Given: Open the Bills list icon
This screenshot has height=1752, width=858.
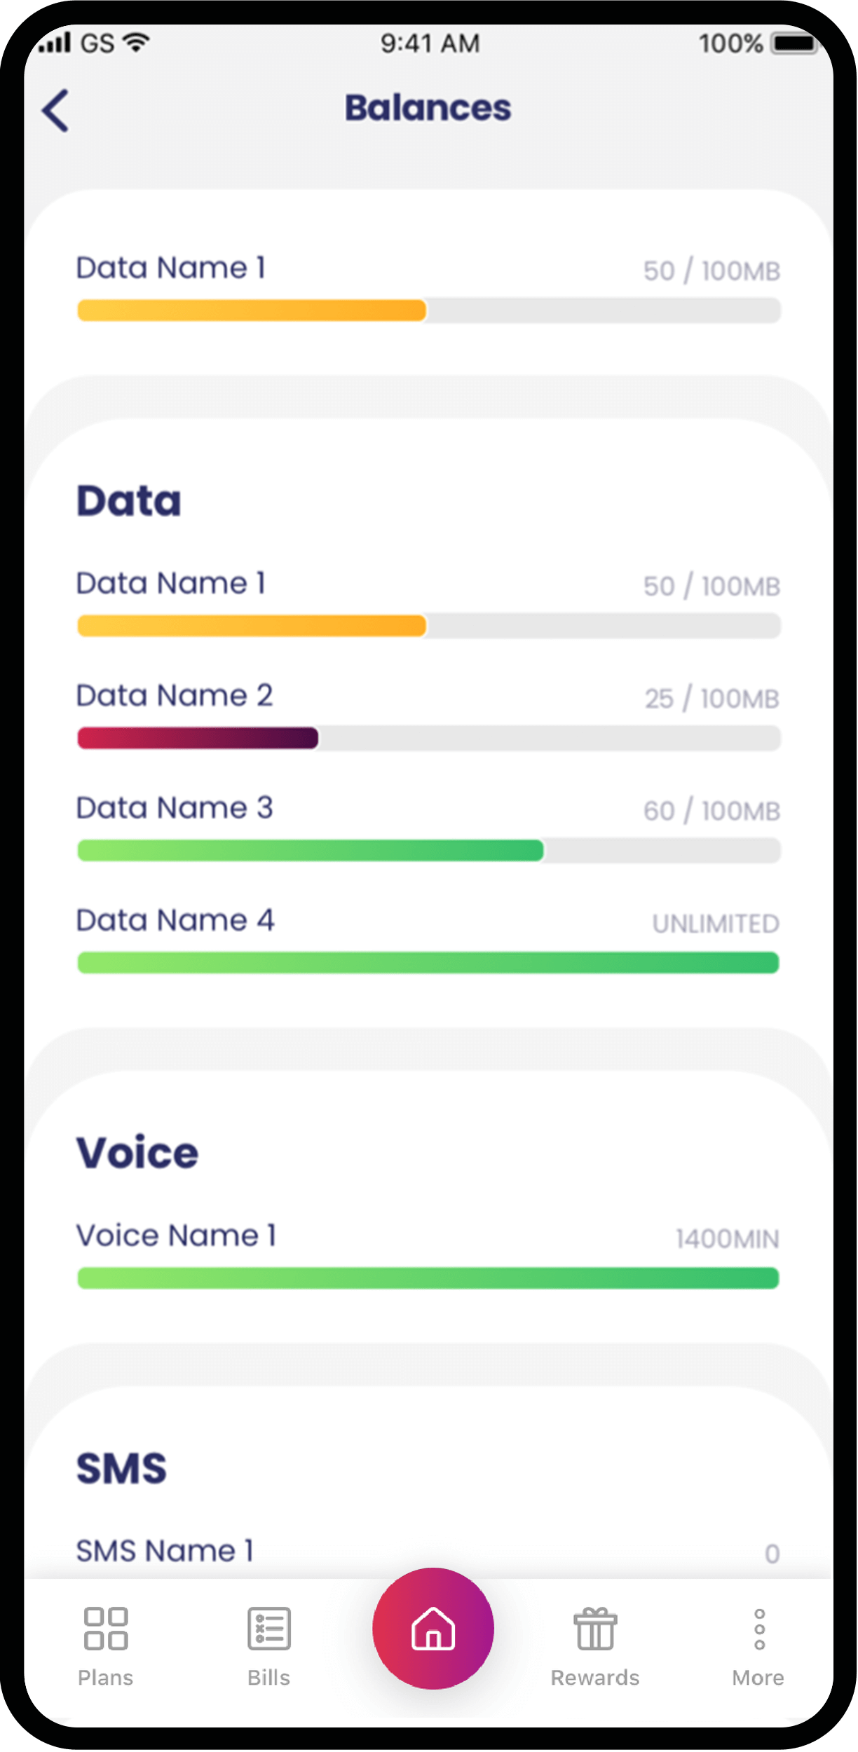Looking at the screenshot, I should pyautogui.click(x=269, y=1628).
